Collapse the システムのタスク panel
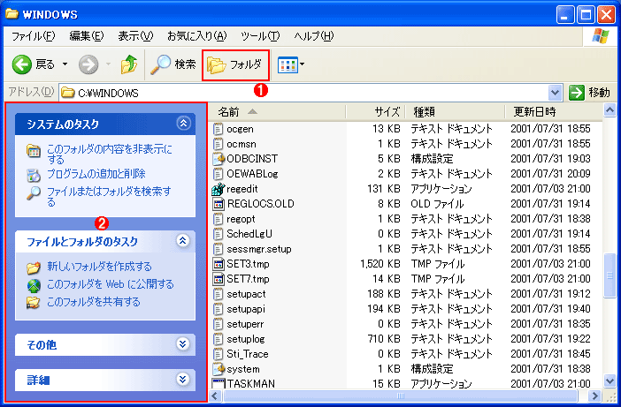Viewport: 621px width, 407px height. click(x=183, y=124)
